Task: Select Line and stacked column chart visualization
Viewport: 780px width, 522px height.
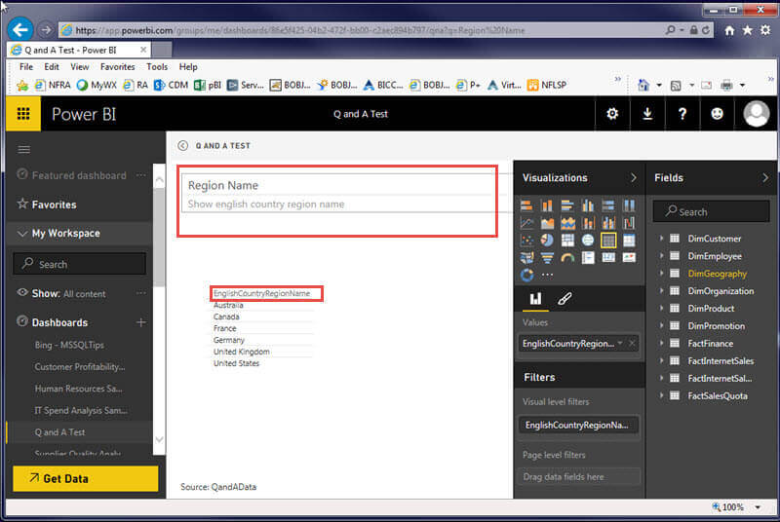Action: [588, 223]
